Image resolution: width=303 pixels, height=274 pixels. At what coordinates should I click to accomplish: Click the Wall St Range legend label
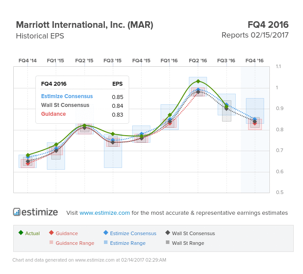[188, 243]
